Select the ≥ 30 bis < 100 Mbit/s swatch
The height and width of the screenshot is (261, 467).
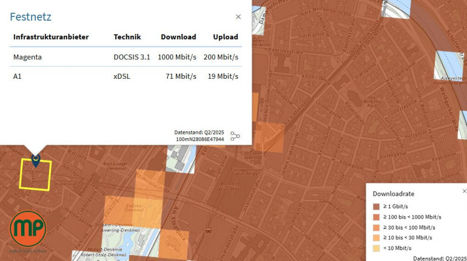[x=376, y=227]
